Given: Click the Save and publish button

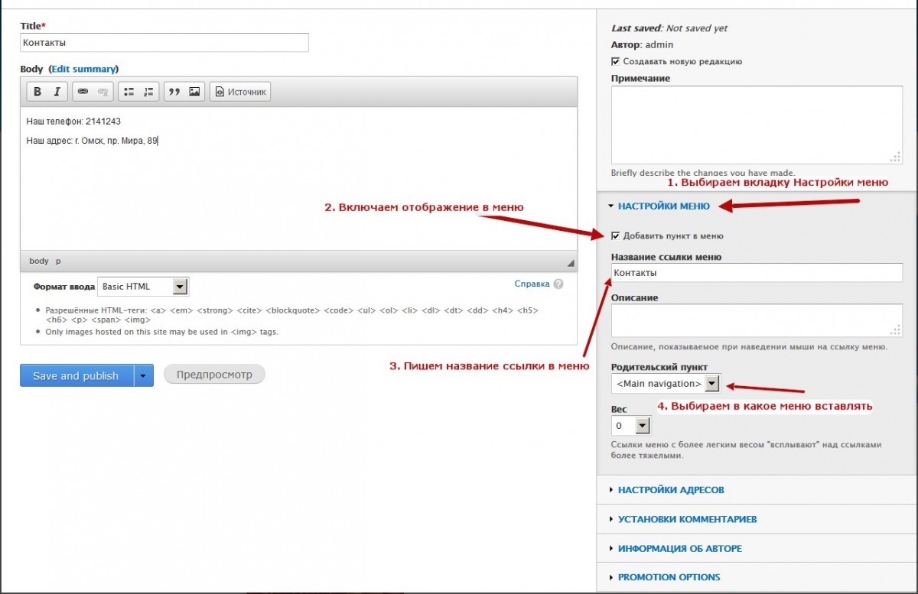Looking at the screenshot, I should (x=76, y=375).
